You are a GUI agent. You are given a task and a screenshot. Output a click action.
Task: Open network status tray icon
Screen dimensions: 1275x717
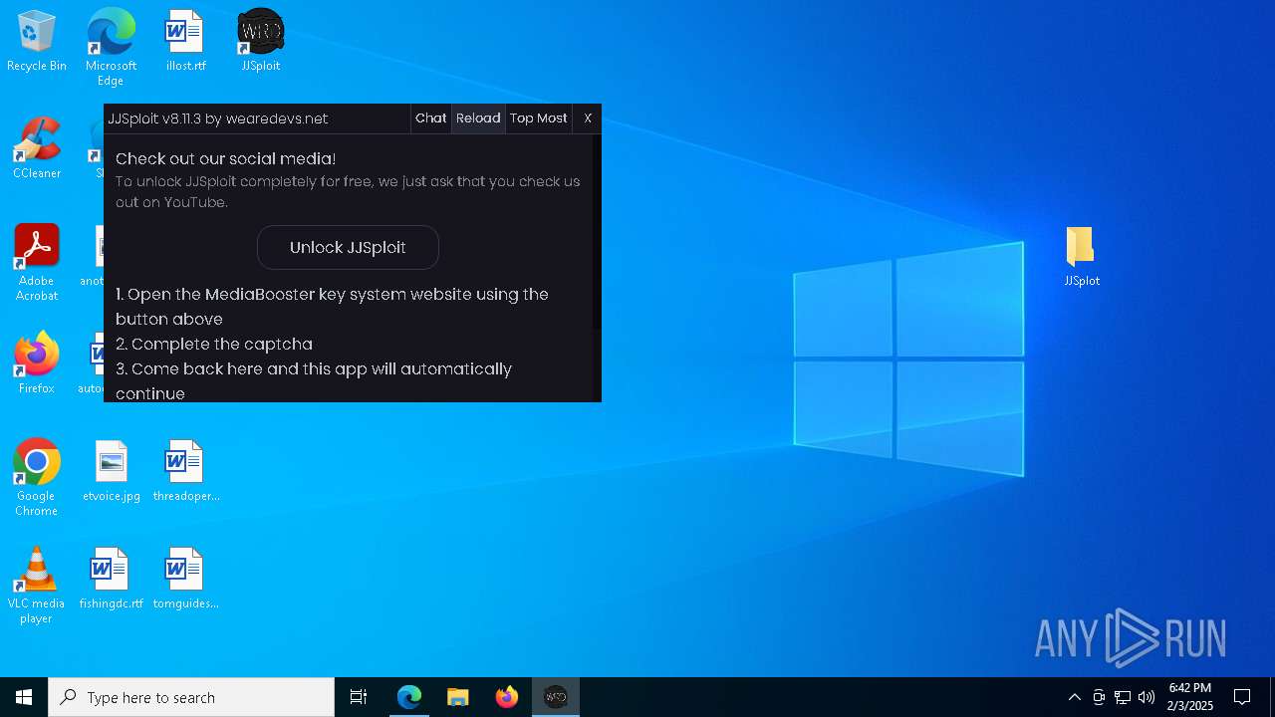(x=1123, y=697)
